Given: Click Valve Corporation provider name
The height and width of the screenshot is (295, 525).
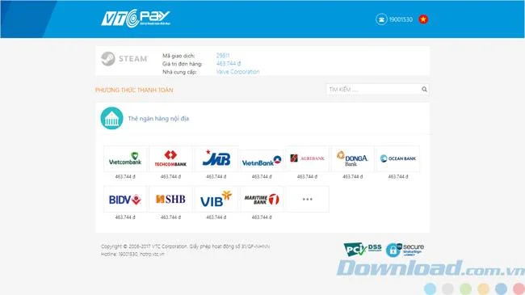Looking at the screenshot, I should click(x=237, y=72).
